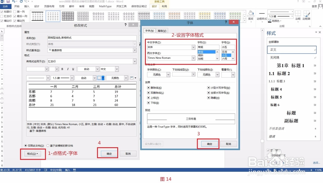
Task: Open the 中文字体 dropdown
Action: pos(193,47)
